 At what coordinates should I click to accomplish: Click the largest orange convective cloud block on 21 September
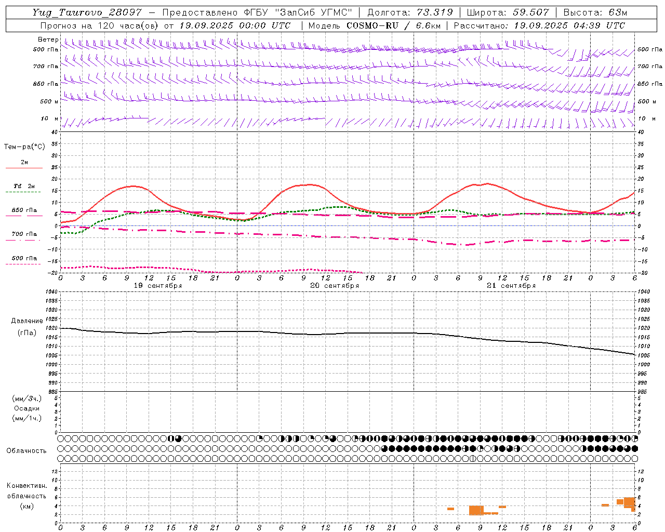[x=476, y=510]
